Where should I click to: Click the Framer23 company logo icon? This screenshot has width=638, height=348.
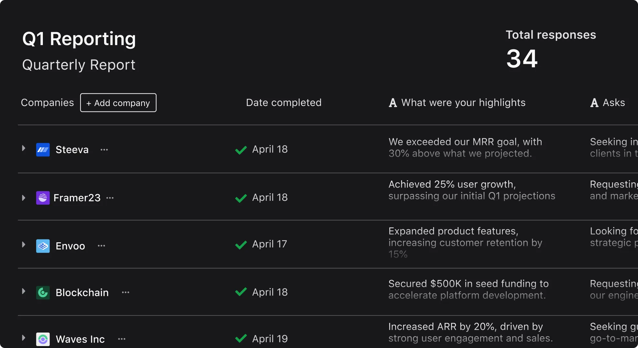click(42, 198)
